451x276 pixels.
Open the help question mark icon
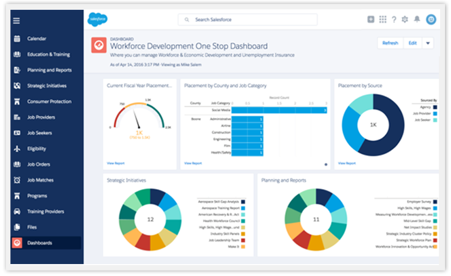point(394,19)
